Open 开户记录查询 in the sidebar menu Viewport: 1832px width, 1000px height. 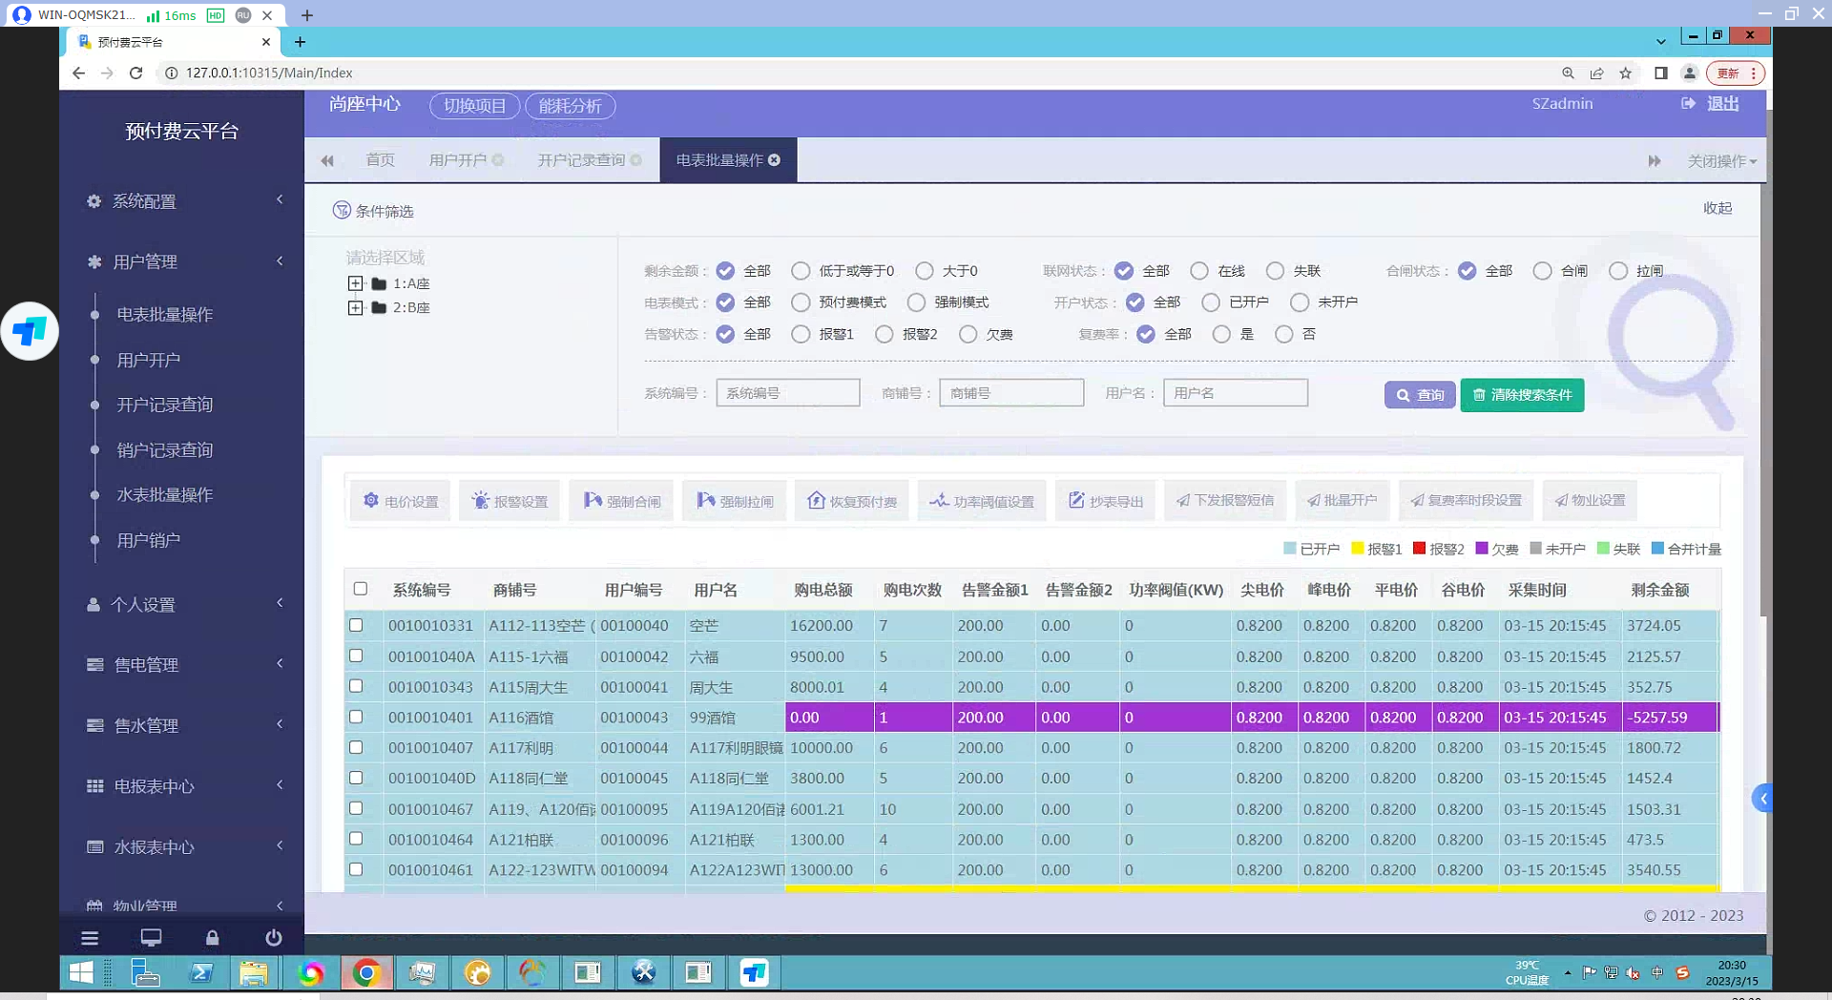click(x=164, y=405)
